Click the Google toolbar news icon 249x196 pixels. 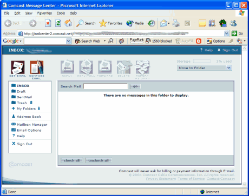121,41
